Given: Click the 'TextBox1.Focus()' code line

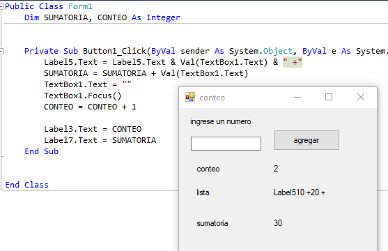Looking at the screenshot, I should tap(83, 96).
